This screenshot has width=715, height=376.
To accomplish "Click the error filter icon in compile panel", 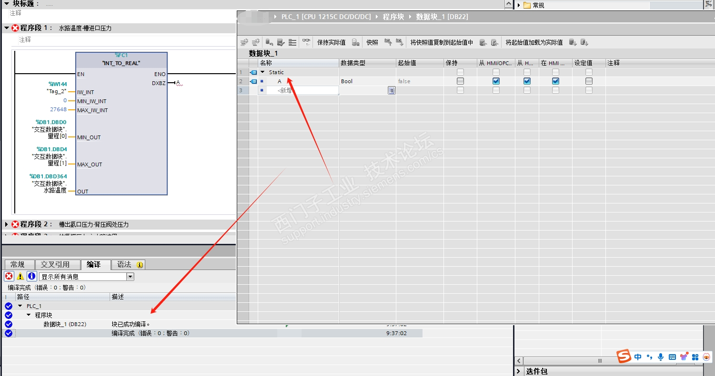I will click(9, 276).
